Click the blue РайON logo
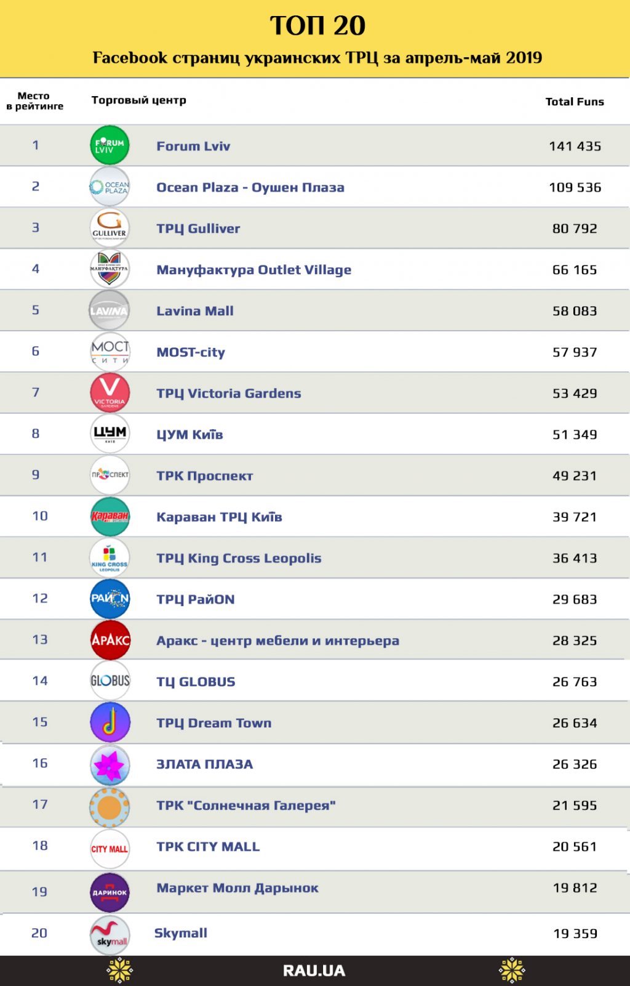The height and width of the screenshot is (986, 630). (110, 599)
